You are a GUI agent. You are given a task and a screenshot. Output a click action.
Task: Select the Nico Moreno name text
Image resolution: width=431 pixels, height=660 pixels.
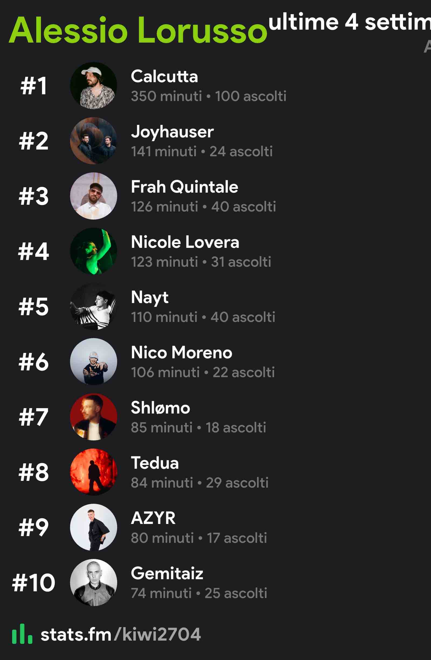[x=181, y=352]
